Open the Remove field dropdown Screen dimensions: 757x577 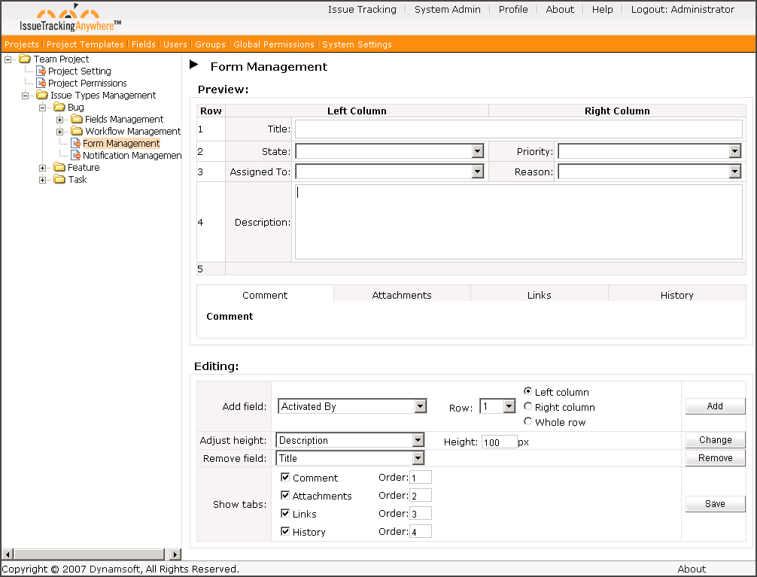click(418, 458)
